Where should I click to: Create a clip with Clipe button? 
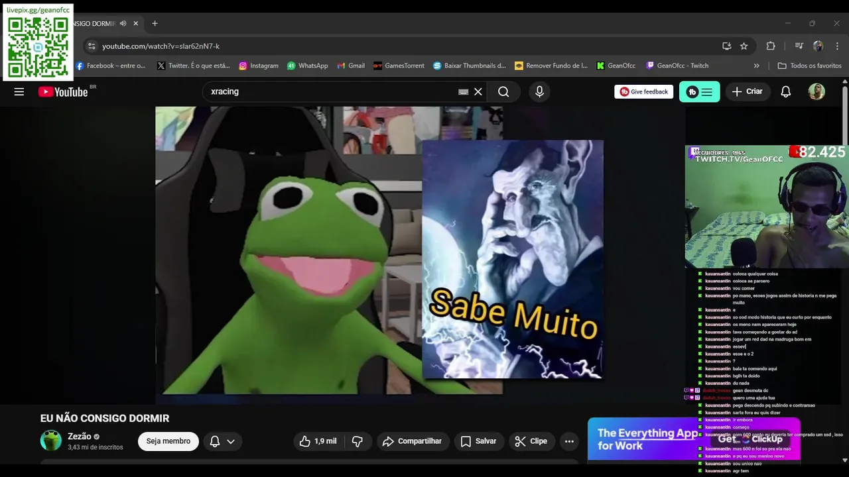tap(532, 441)
